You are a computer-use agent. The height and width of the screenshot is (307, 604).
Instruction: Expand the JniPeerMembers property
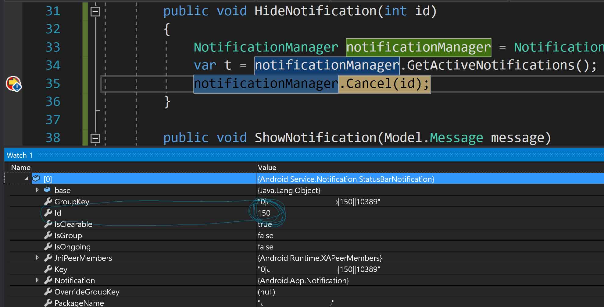pos(37,258)
